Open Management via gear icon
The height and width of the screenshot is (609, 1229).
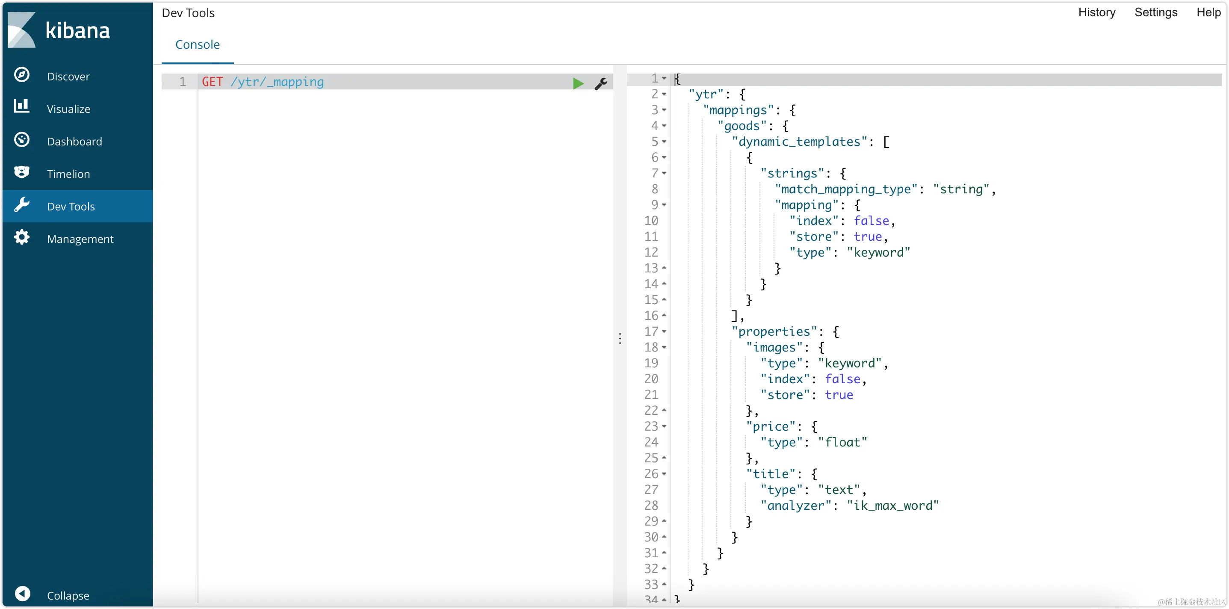tap(22, 237)
